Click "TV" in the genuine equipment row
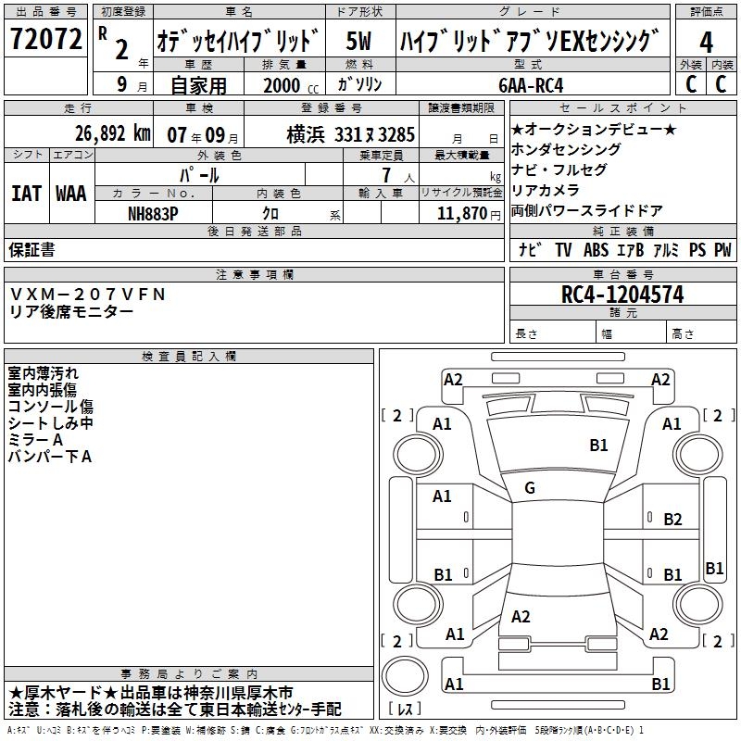The width and height of the screenshot is (741, 741). tap(563, 249)
